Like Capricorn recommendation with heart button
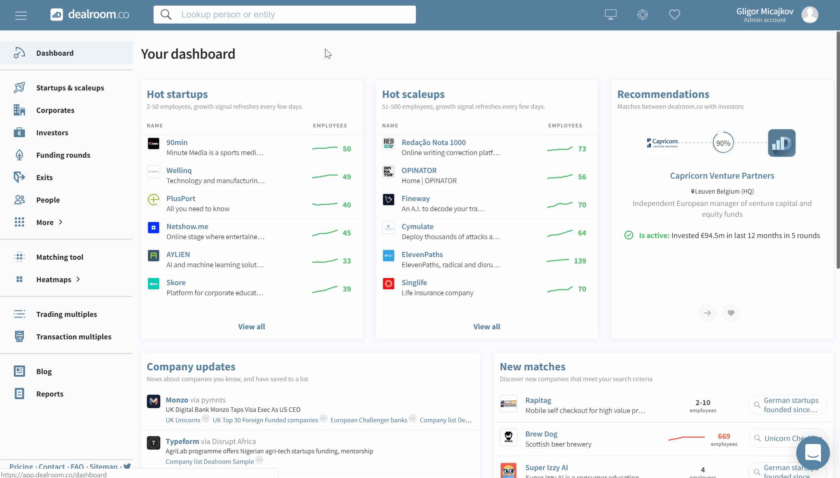The height and width of the screenshot is (478, 840). tap(731, 313)
